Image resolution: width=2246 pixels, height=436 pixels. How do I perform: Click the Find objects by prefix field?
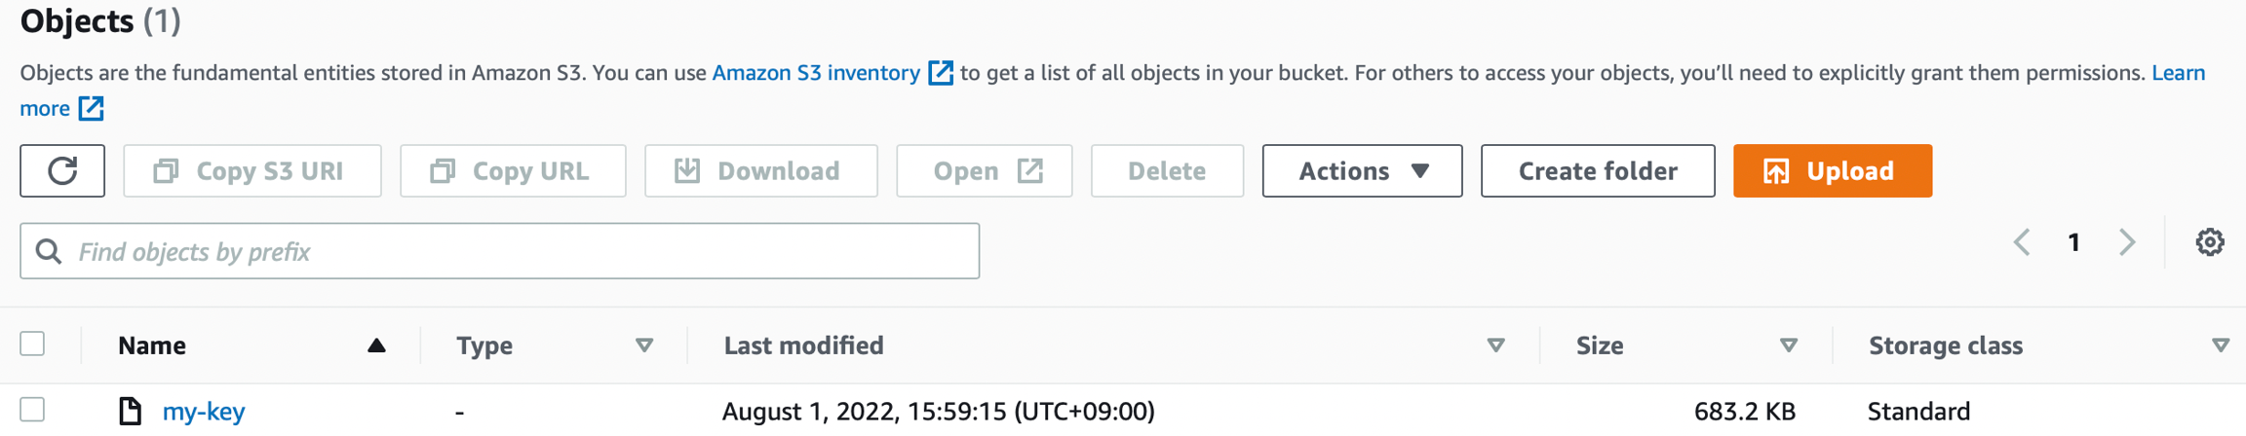point(517,252)
